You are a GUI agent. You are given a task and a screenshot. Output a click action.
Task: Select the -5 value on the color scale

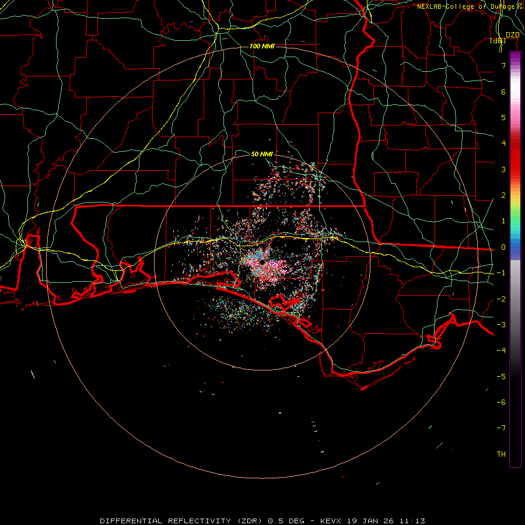[501, 377]
